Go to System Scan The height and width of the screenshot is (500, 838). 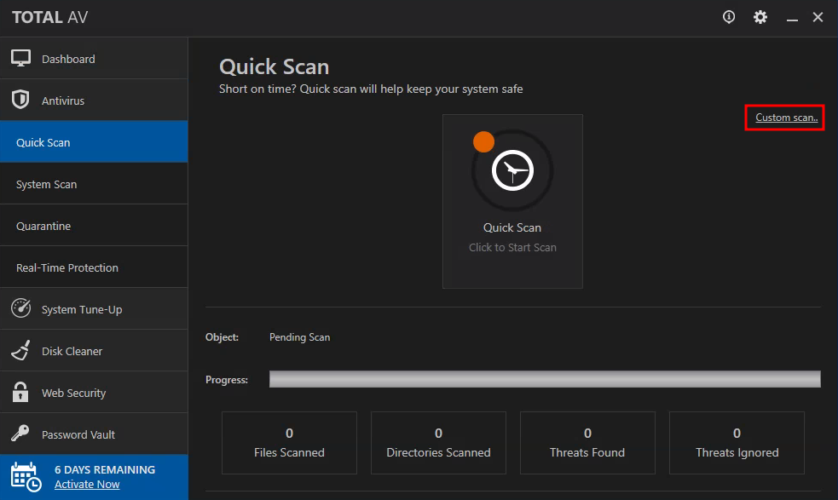click(x=94, y=184)
